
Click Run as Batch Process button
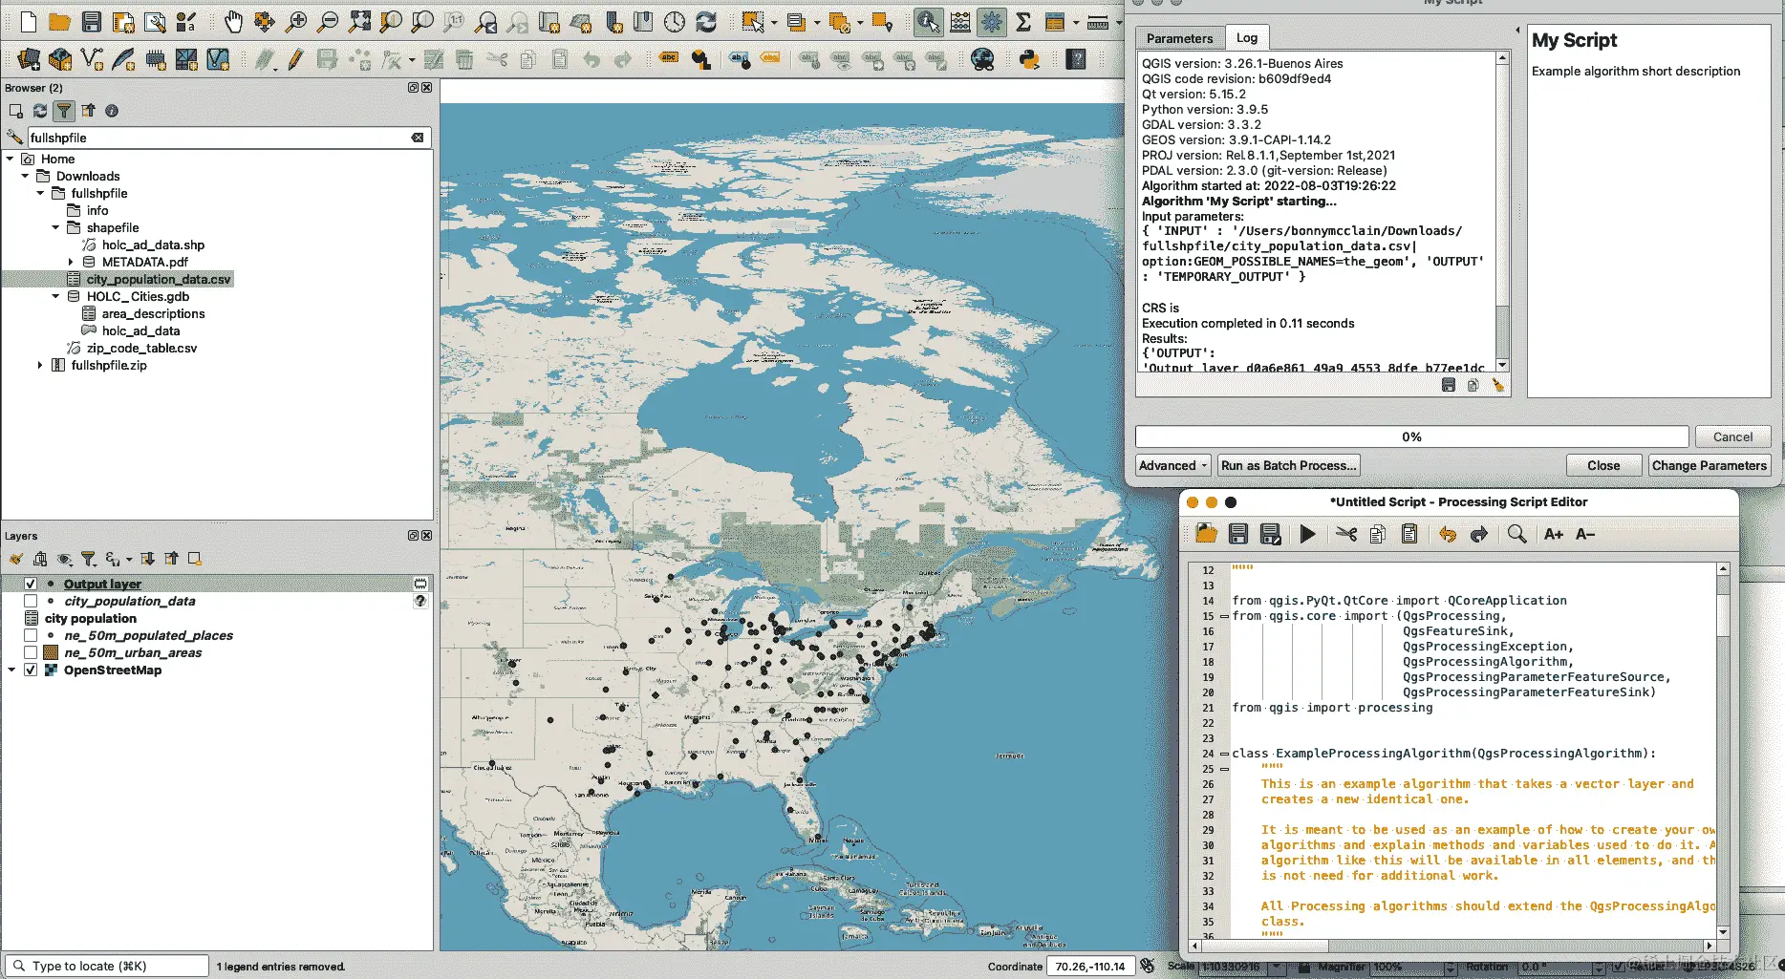click(1289, 465)
